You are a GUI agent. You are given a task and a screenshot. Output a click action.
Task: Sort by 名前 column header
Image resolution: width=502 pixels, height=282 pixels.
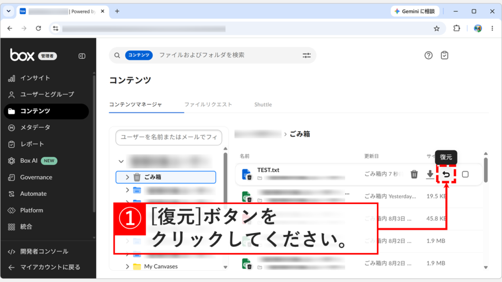tap(245, 156)
